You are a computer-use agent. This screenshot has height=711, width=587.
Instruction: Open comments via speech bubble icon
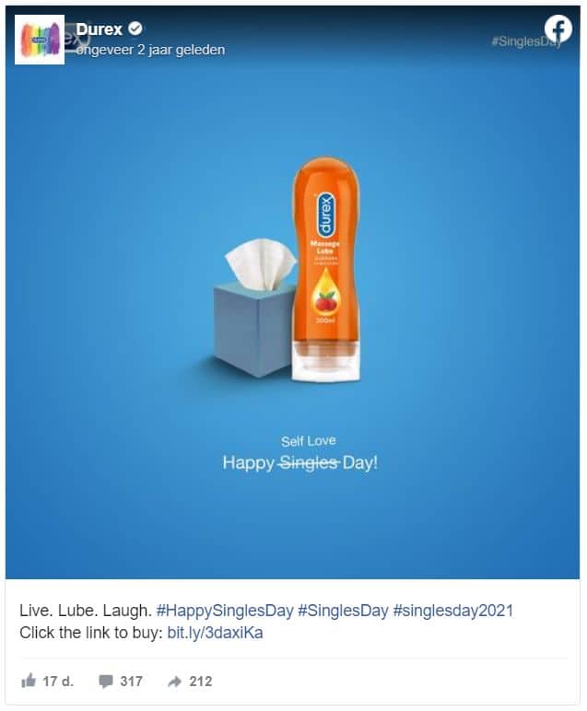(x=106, y=682)
